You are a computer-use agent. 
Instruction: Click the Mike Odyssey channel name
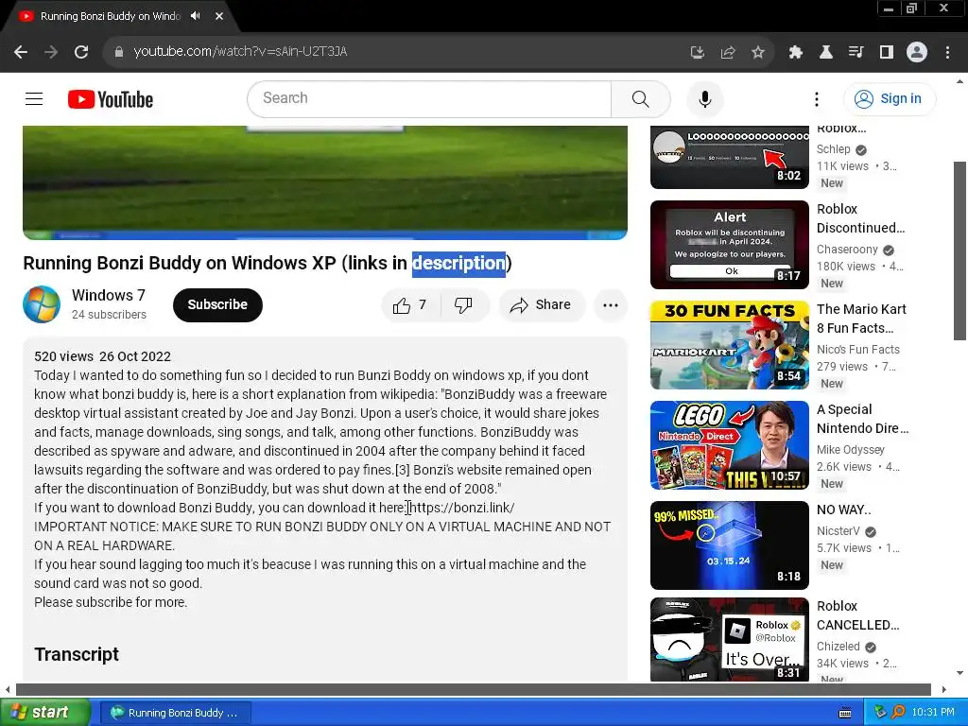click(851, 449)
